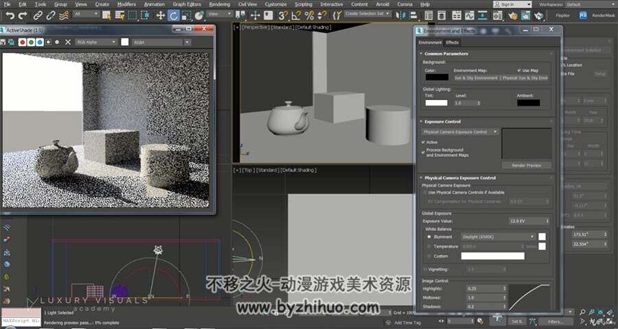
Task: Toggle the Angle Snap tool
Action: (295, 15)
